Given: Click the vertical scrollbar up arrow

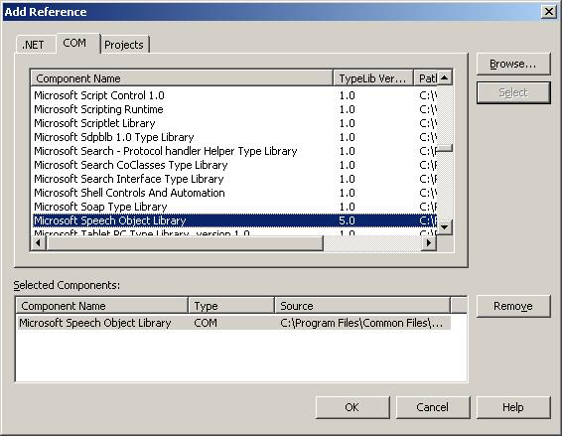Looking at the screenshot, I should coord(445,77).
